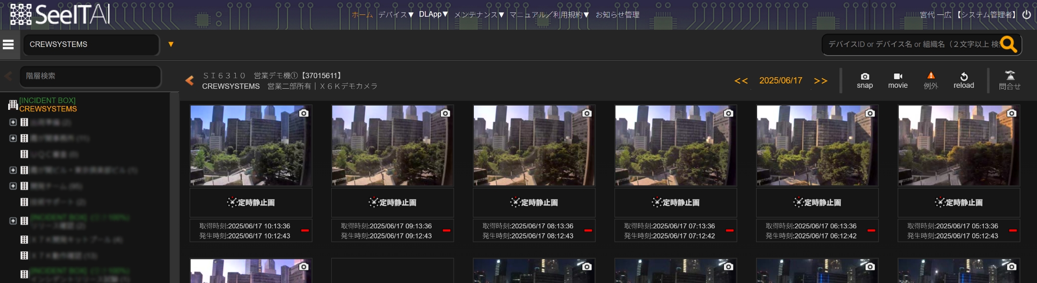Screen dimensions: 1037x283
Task: Click the 例外 warning triangle icon
Action: click(930, 76)
